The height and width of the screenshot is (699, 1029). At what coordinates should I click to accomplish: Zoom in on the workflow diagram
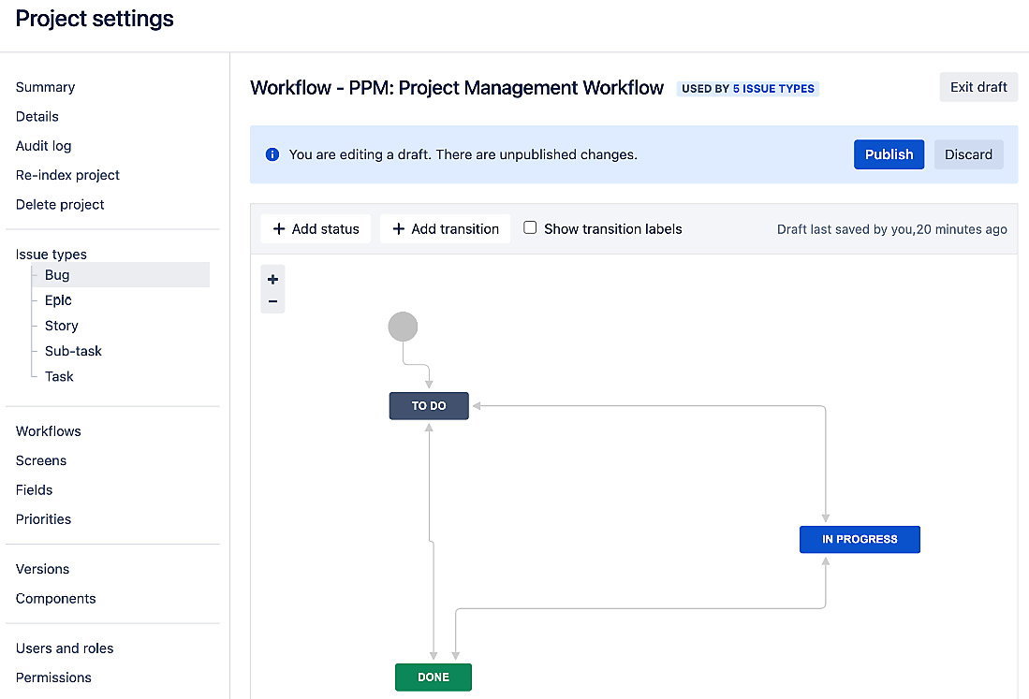pyautogui.click(x=272, y=278)
